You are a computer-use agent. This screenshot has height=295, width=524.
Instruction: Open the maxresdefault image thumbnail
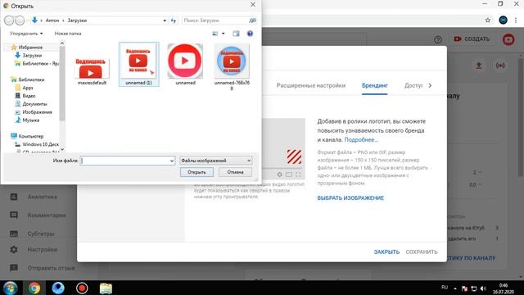click(92, 68)
